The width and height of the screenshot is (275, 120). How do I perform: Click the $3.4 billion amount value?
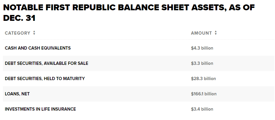click(202, 109)
